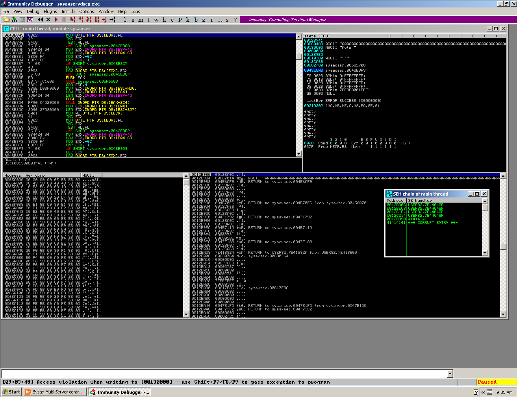
Task: Show Memory map via m button
Action: (141, 20)
